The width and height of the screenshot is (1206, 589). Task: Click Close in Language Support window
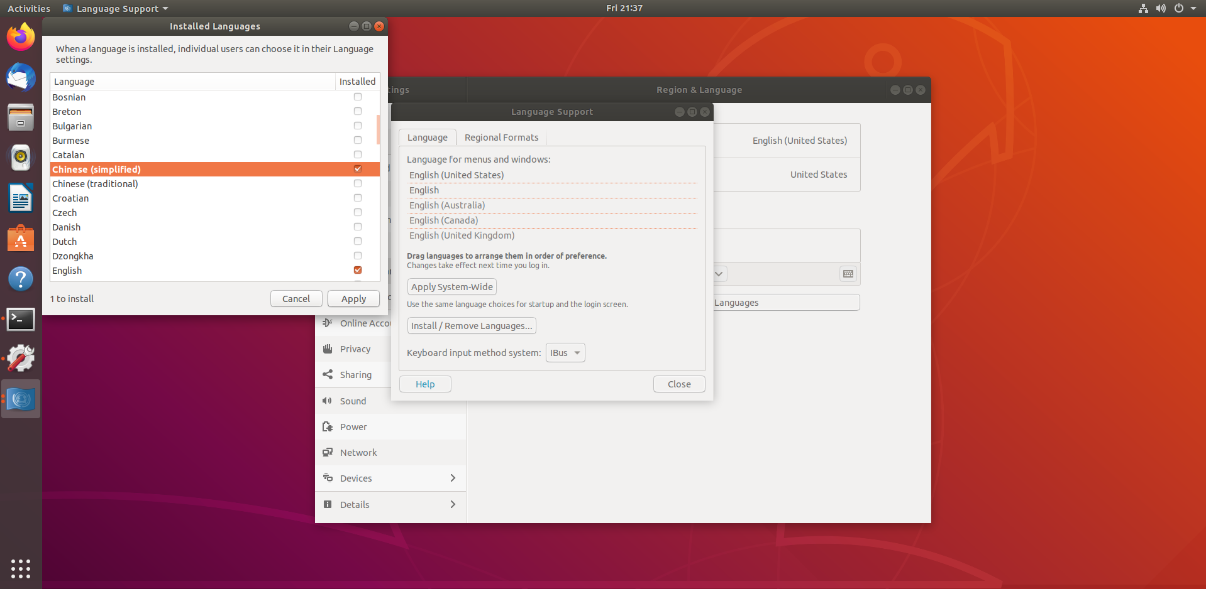[679, 384]
